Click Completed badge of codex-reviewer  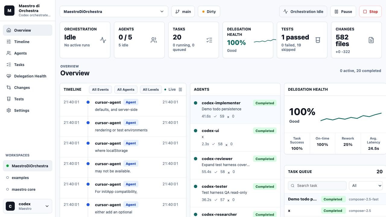pyautogui.click(x=265, y=159)
